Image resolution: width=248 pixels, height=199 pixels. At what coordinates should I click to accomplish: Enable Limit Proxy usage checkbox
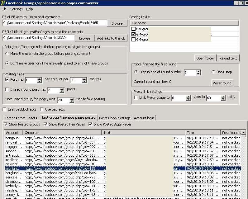pos(136,97)
